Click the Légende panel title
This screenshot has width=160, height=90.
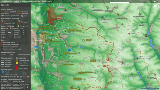click(5, 5)
